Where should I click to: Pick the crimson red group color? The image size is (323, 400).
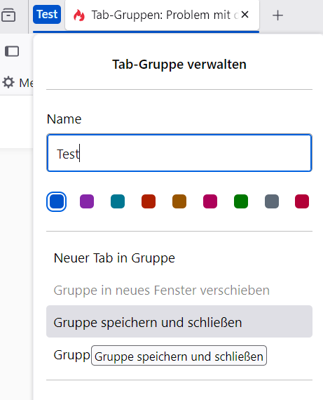coord(302,201)
